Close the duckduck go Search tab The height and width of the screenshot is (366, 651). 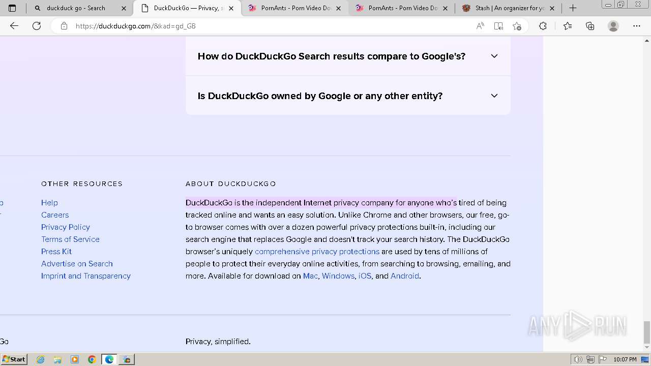click(124, 8)
